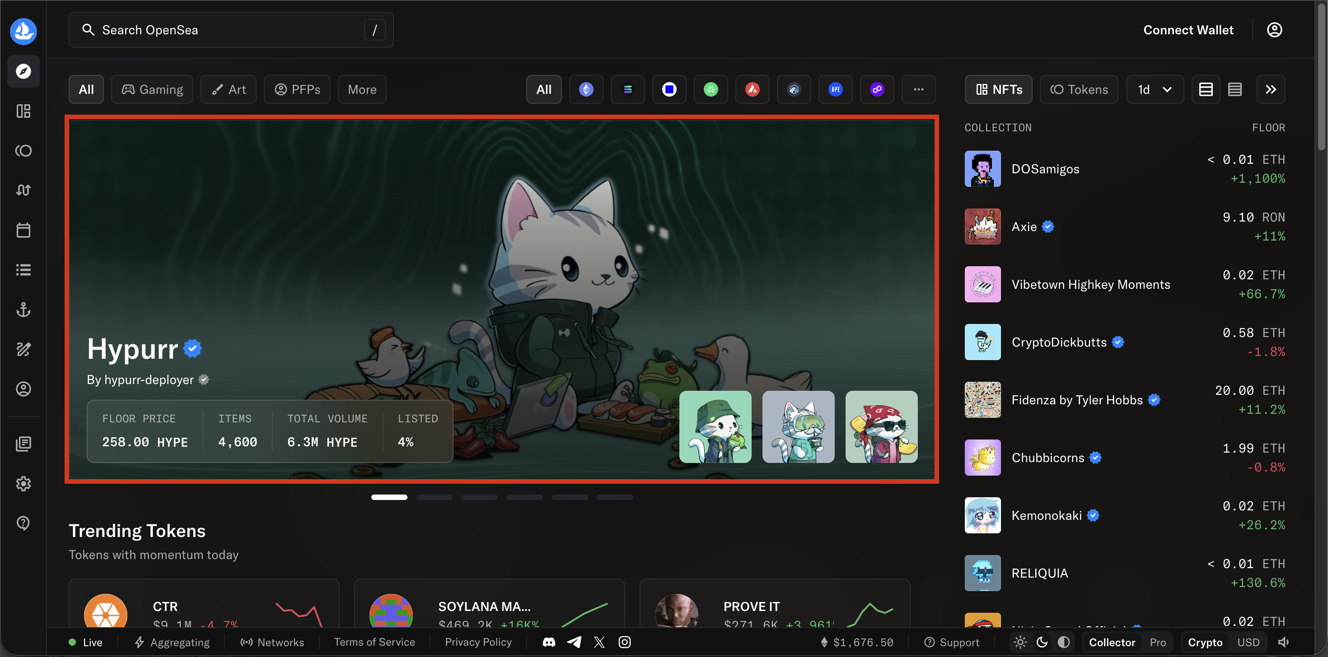Screen dimensions: 1328x657
Task: Select the All category tab
Action: (86, 90)
